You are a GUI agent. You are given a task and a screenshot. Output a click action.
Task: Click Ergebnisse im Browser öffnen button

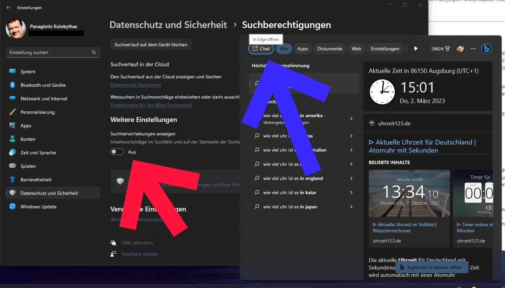(432, 267)
